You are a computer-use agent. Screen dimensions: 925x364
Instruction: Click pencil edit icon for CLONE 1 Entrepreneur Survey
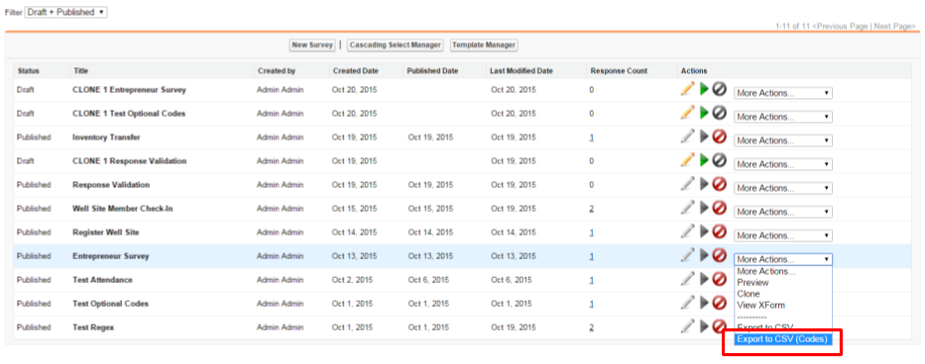pos(688,89)
